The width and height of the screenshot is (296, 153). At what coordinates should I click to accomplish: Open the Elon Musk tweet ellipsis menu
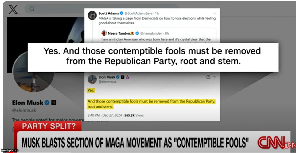point(214,77)
